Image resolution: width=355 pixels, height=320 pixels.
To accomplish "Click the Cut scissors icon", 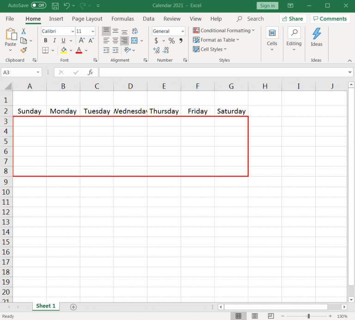I will [24, 31].
